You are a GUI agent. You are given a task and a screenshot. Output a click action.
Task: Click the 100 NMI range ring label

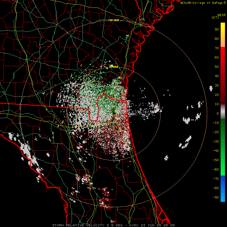tap(113, 20)
